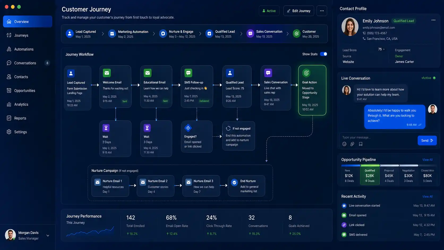This screenshot has width=444, height=250.
Task: Select the Educational Email node icon
Action: [148, 73]
